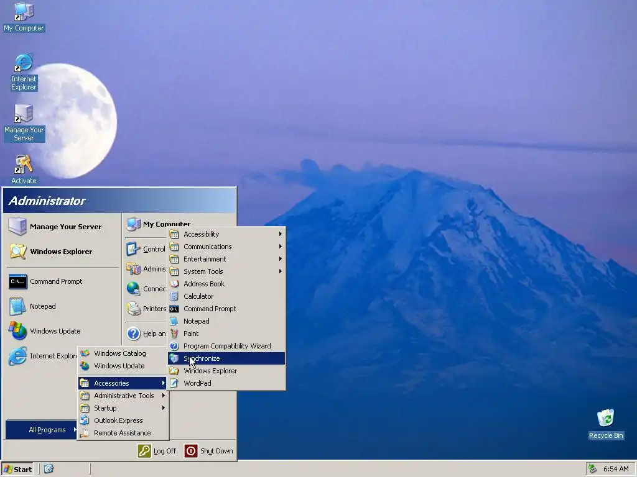637x477 pixels.
Task: Launch Synchronize from Accessories
Action: 226,358
